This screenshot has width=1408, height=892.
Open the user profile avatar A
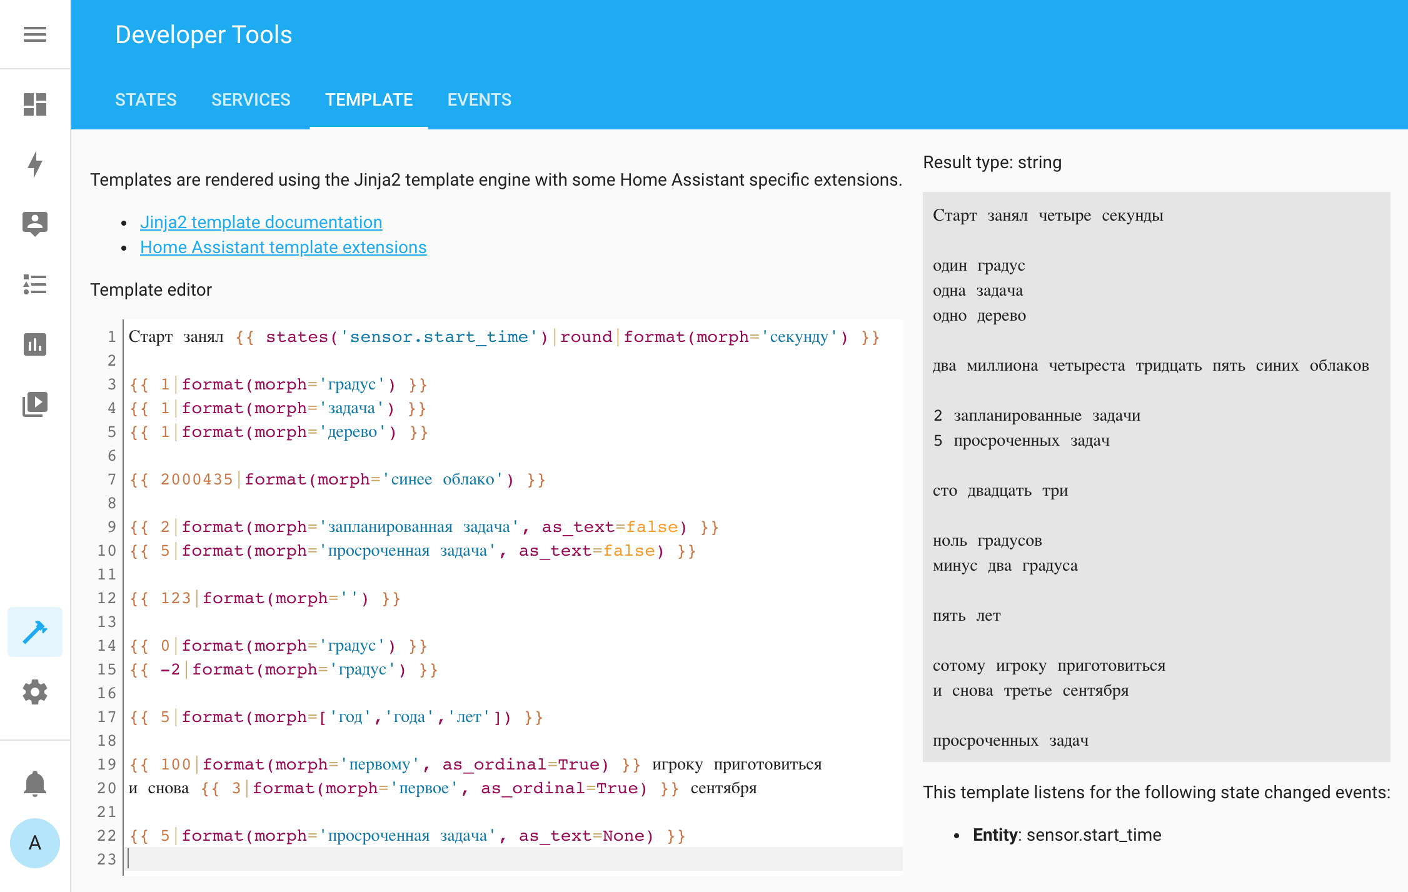click(35, 843)
